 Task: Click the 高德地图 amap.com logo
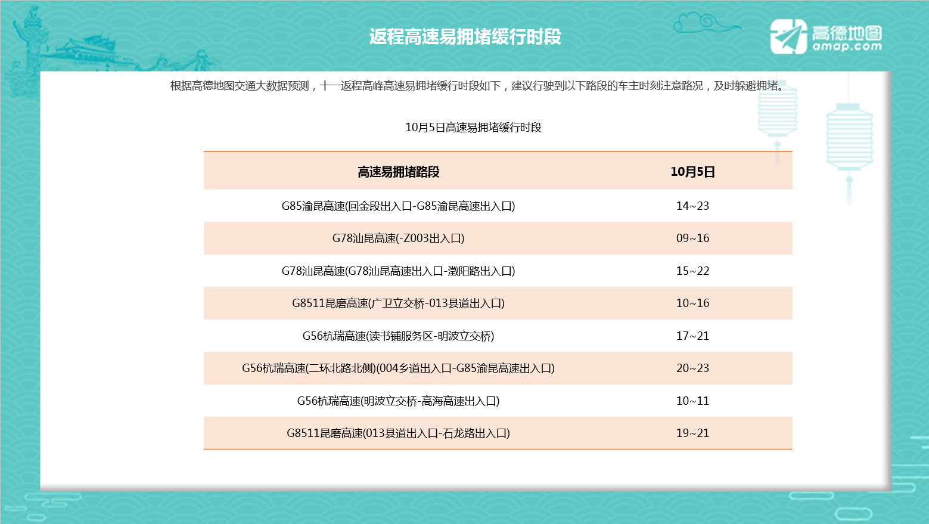[826, 37]
